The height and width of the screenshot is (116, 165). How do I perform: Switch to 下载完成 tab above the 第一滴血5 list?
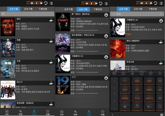98,9
